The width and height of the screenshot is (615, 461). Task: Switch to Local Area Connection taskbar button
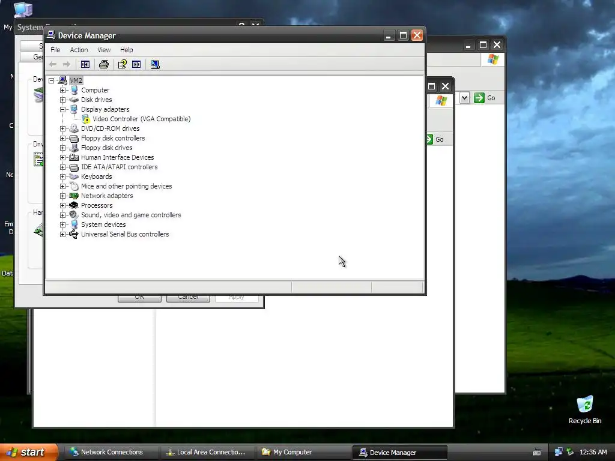tap(206, 452)
